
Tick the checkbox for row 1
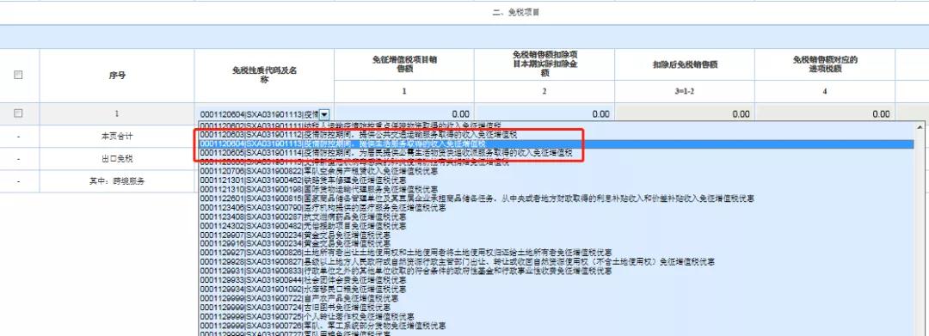tap(18, 113)
